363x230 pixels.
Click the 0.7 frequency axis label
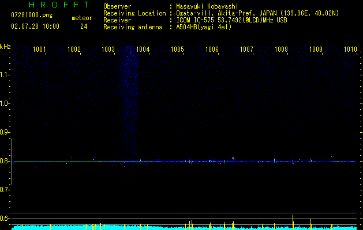[4, 190]
